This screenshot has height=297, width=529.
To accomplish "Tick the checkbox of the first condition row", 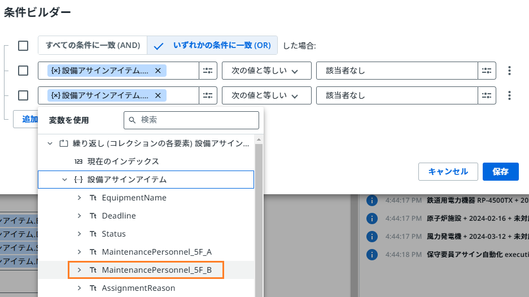I will pyautogui.click(x=23, y=71).
